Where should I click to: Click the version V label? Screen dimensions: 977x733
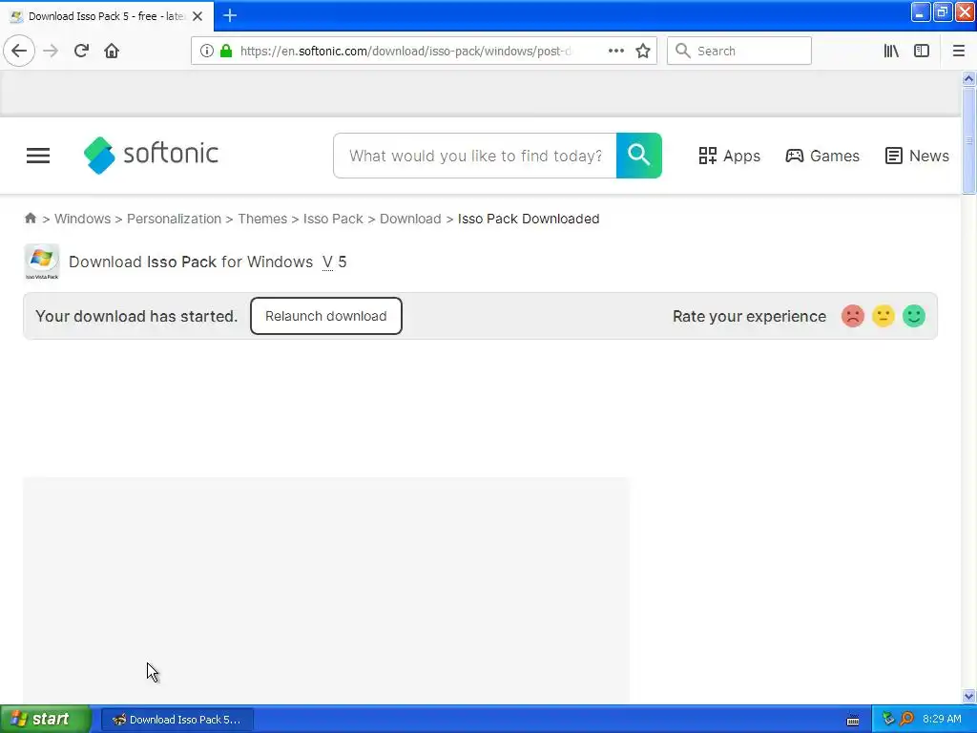click(x=327, y=262)
